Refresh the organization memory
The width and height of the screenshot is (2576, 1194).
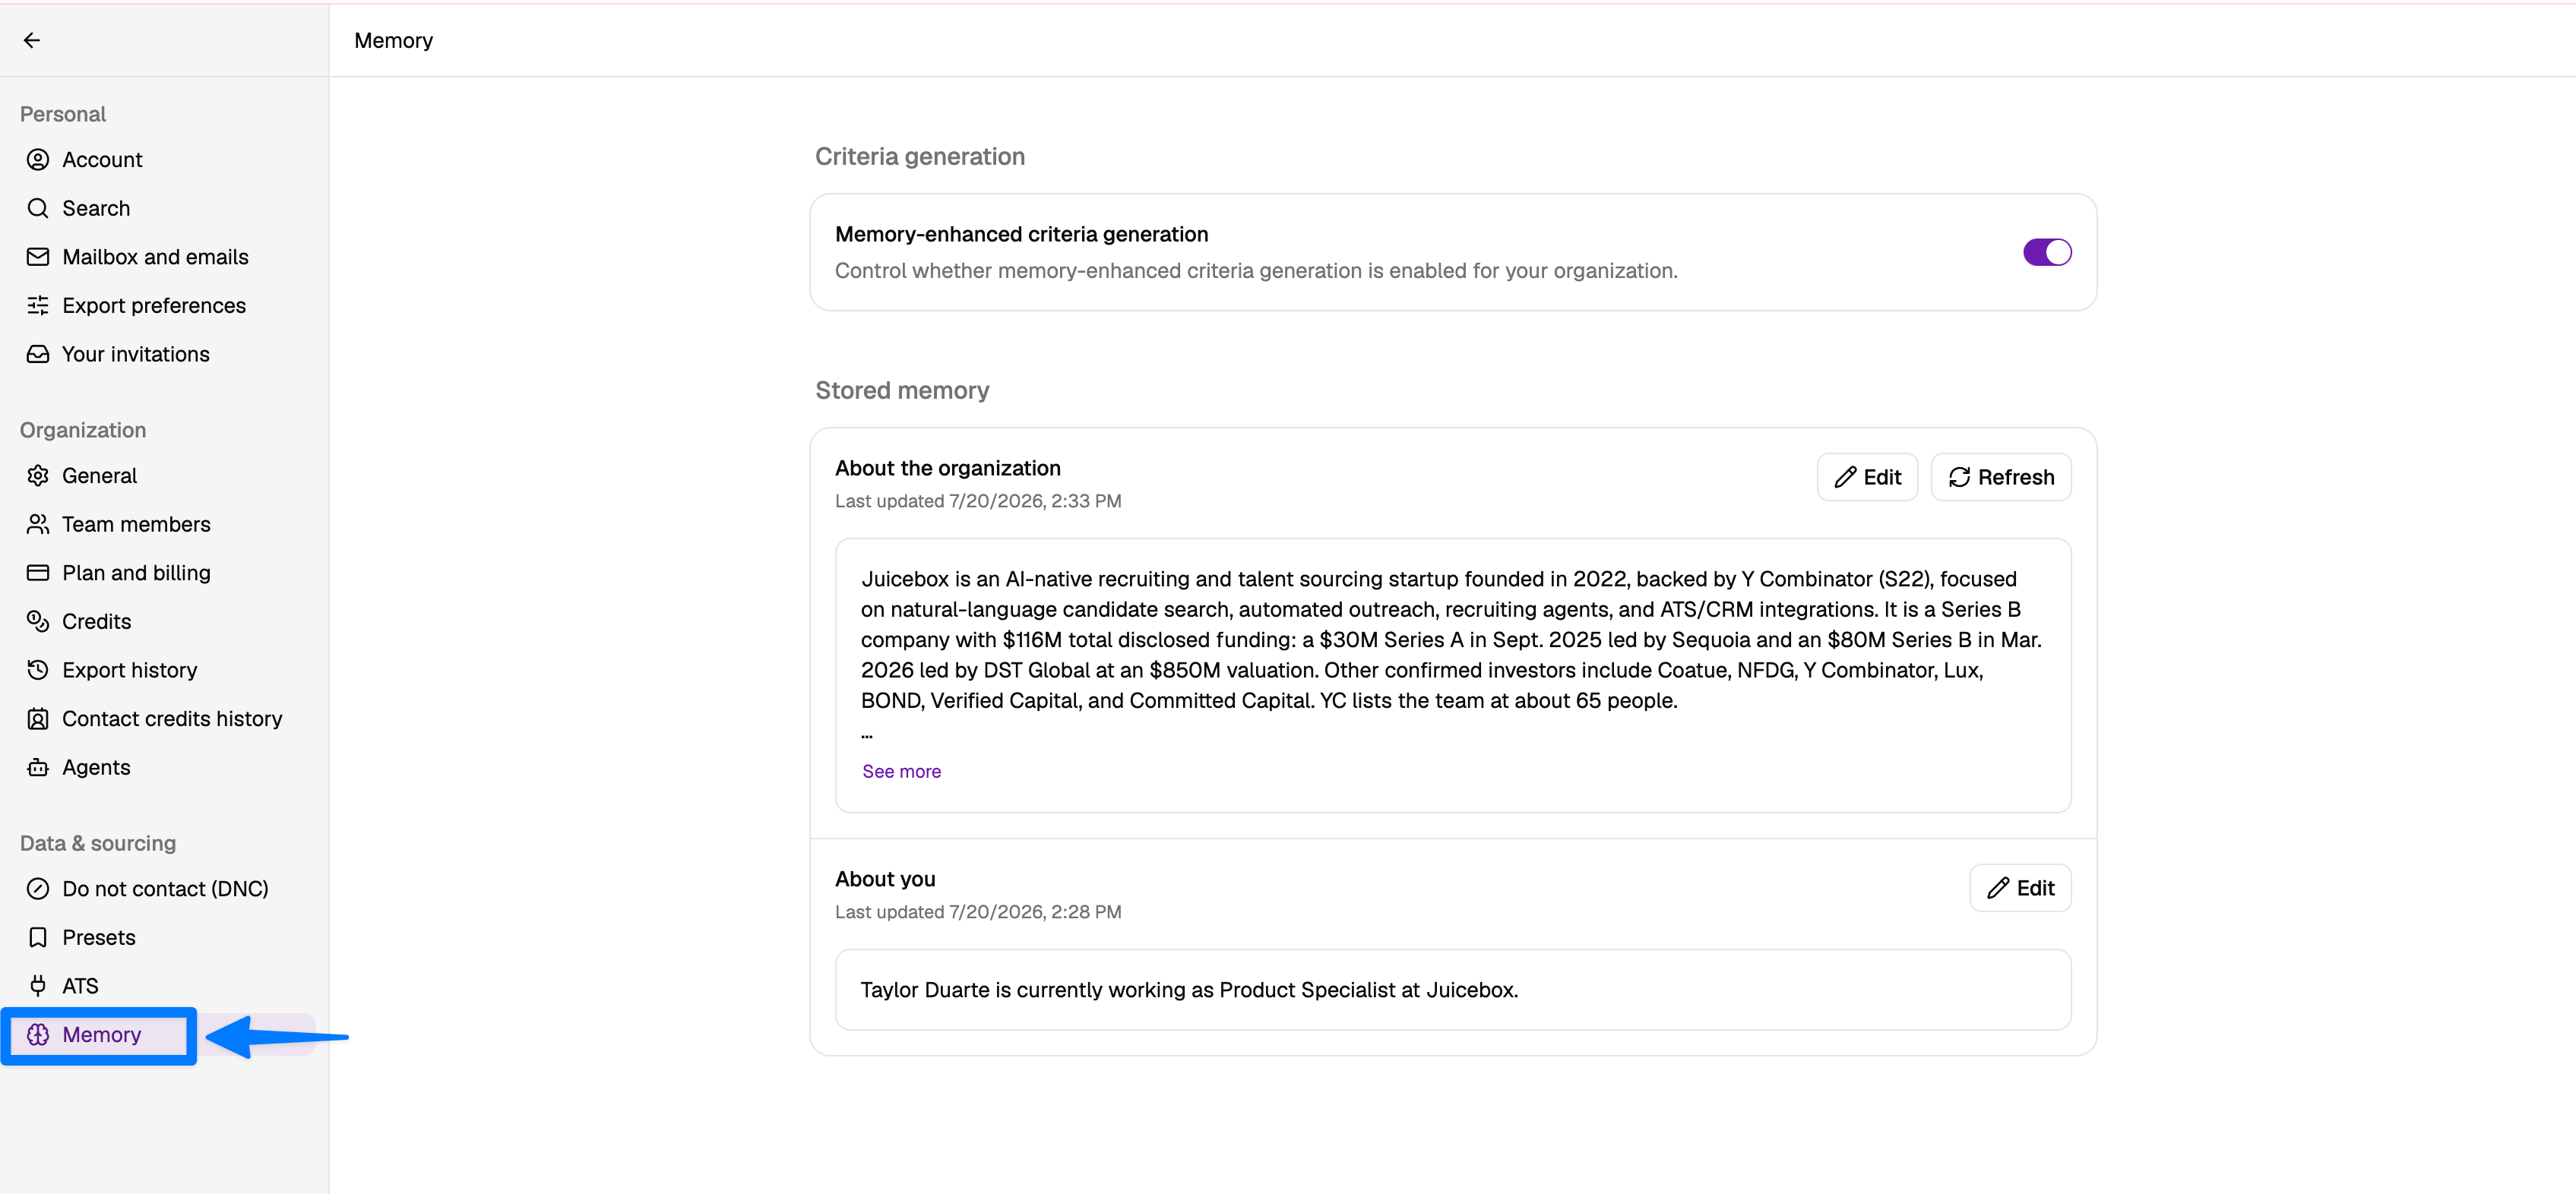click(x=2001, y=478)
